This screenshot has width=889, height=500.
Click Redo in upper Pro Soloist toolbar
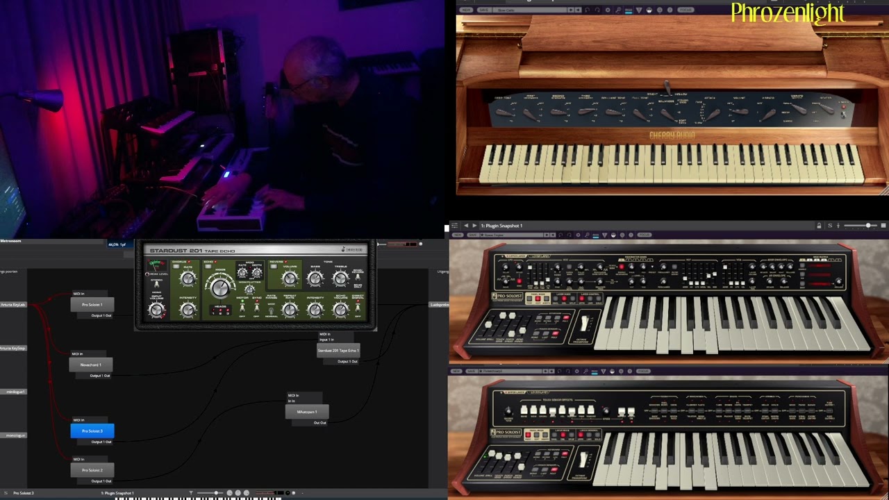click(x=570, y=235)
